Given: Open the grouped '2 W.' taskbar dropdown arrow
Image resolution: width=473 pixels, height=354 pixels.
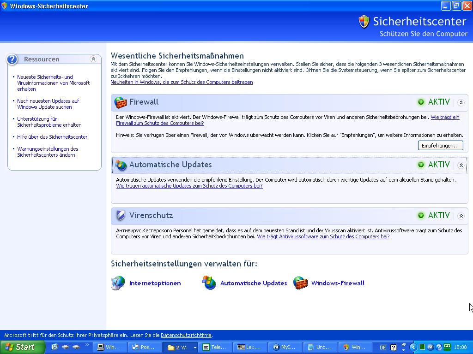Looking at the screenshot, I should coord(195,348).
